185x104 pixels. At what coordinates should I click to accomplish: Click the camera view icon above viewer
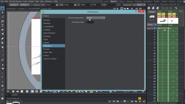click(x=128, y=8)
